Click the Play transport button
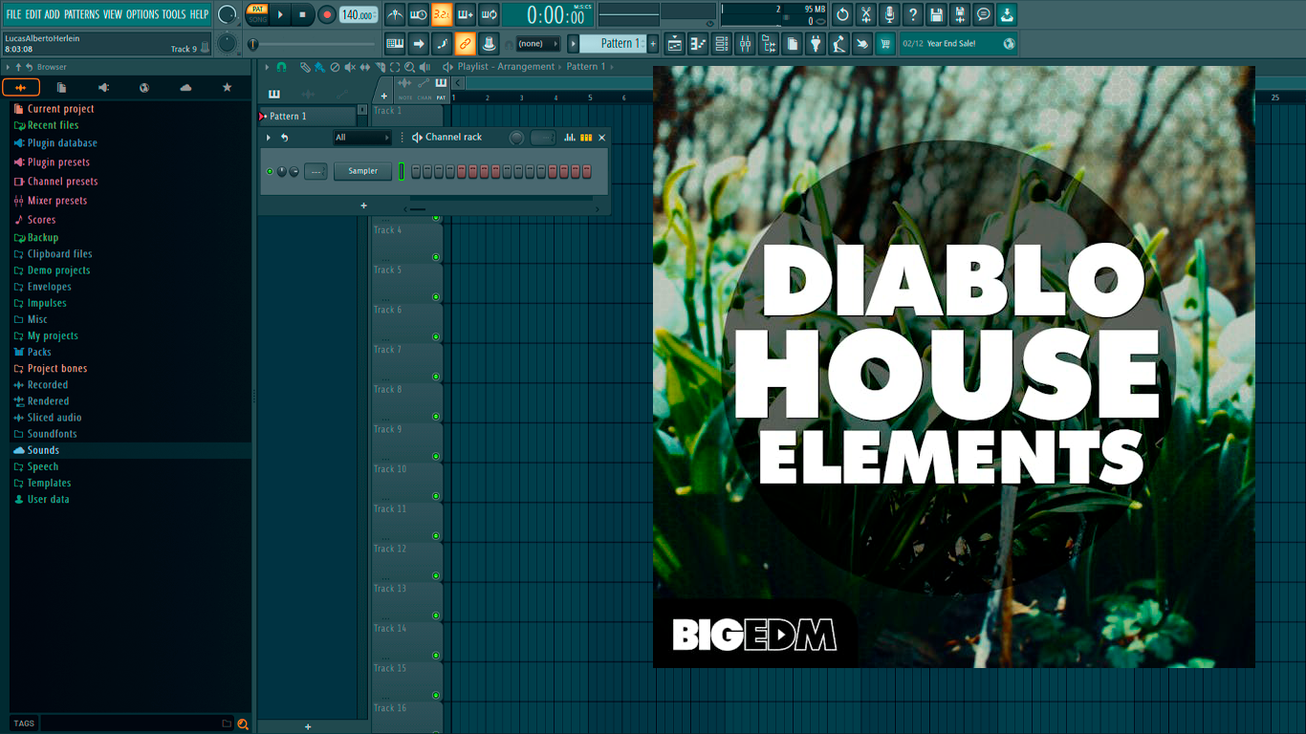The height and width of the screenshot is (734, 1306). click(280, 14)
